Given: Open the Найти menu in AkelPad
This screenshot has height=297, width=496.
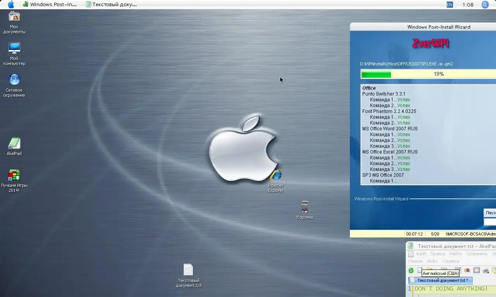Looking at the screenshot, I should coord(456,254).
